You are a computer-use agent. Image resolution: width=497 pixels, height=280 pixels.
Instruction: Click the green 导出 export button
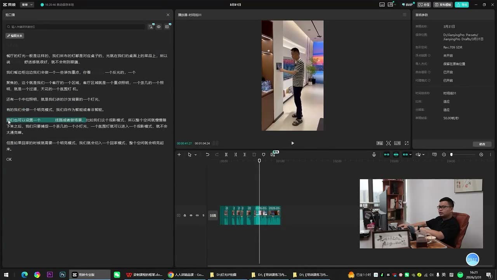pyautogui.click(x=462, y=5)
